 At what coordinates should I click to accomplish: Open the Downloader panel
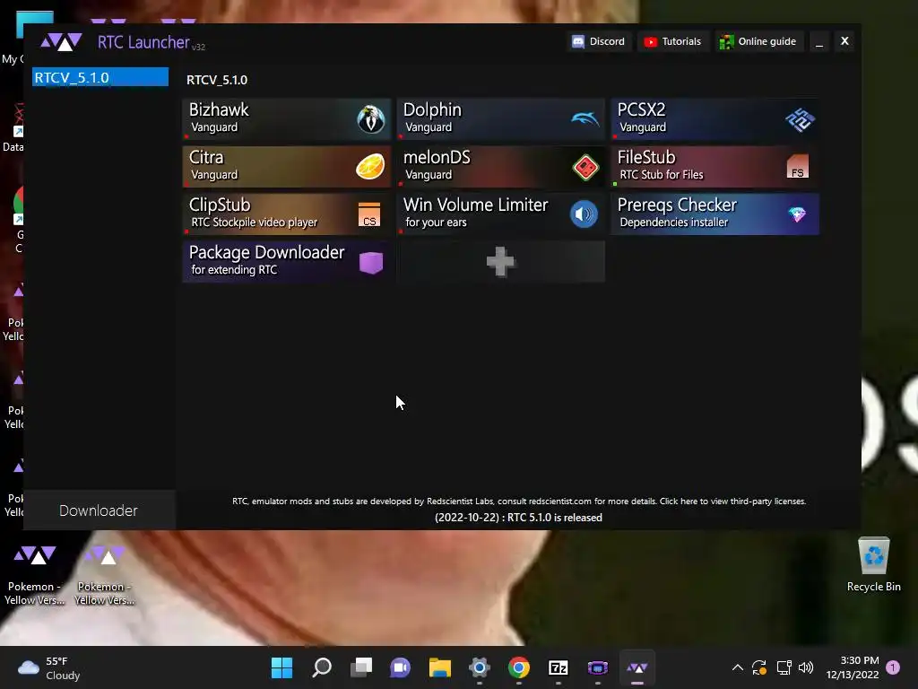pyautogui.click(x=99, y=510)
